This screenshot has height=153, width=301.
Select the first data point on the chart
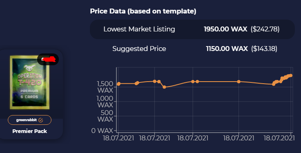pos(118,84)
